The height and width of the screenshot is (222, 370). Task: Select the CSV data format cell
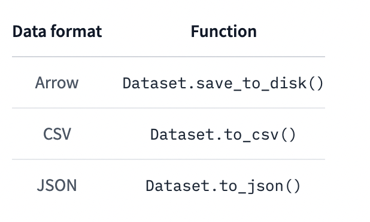pyautogui.click(x=57, y=134)
